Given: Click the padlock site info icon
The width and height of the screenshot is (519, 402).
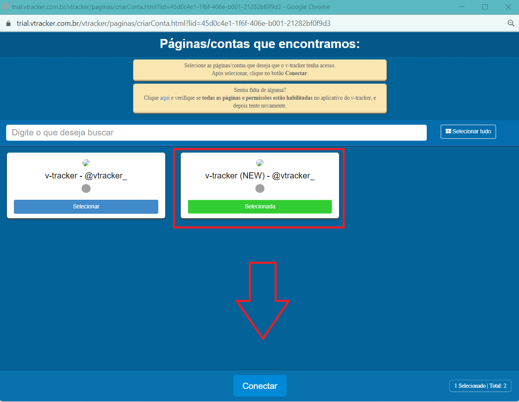Looking at the screenshot, I should (x=8, y=23).
